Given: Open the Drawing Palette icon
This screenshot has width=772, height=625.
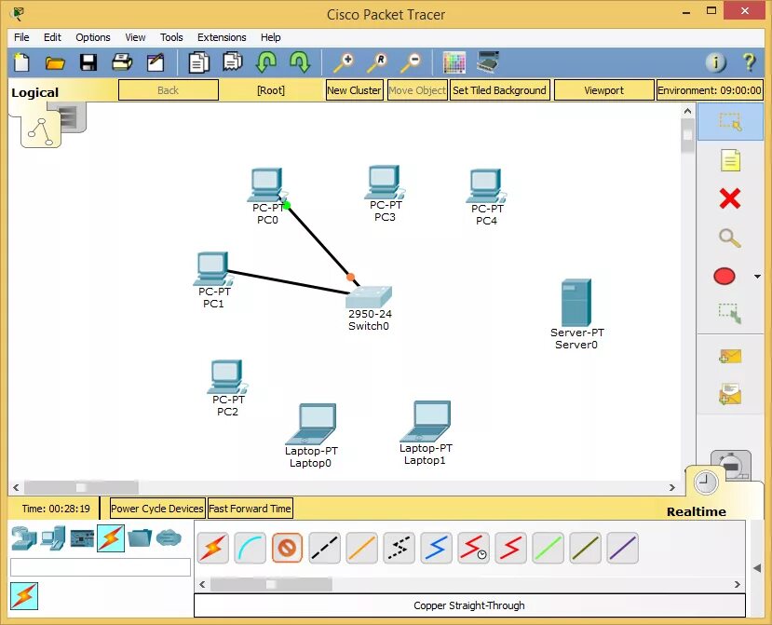Looking at the screenshot, I should point(454,62).
